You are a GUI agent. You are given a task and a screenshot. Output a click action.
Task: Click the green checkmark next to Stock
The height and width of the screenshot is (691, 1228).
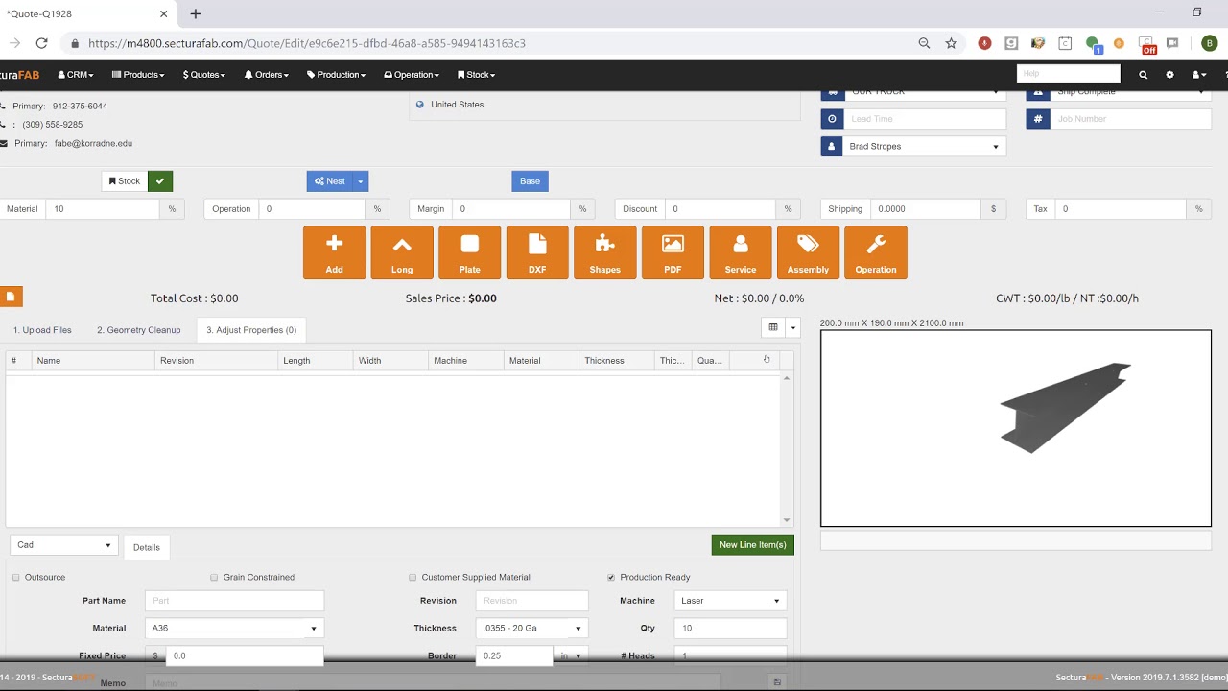[x=160, y=180]
